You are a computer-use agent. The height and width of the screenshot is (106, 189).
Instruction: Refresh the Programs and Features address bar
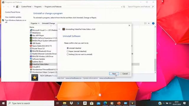124,7
